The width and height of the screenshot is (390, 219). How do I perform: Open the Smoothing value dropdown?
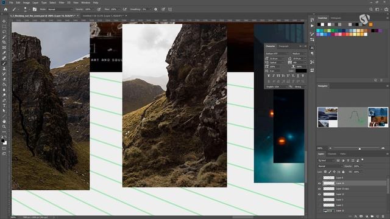pos(151,9)
